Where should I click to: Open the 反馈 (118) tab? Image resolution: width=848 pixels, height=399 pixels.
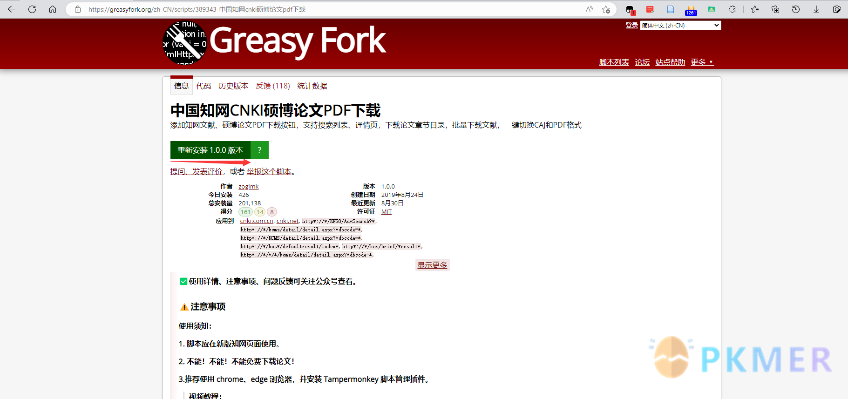click(x=273, y=86)
